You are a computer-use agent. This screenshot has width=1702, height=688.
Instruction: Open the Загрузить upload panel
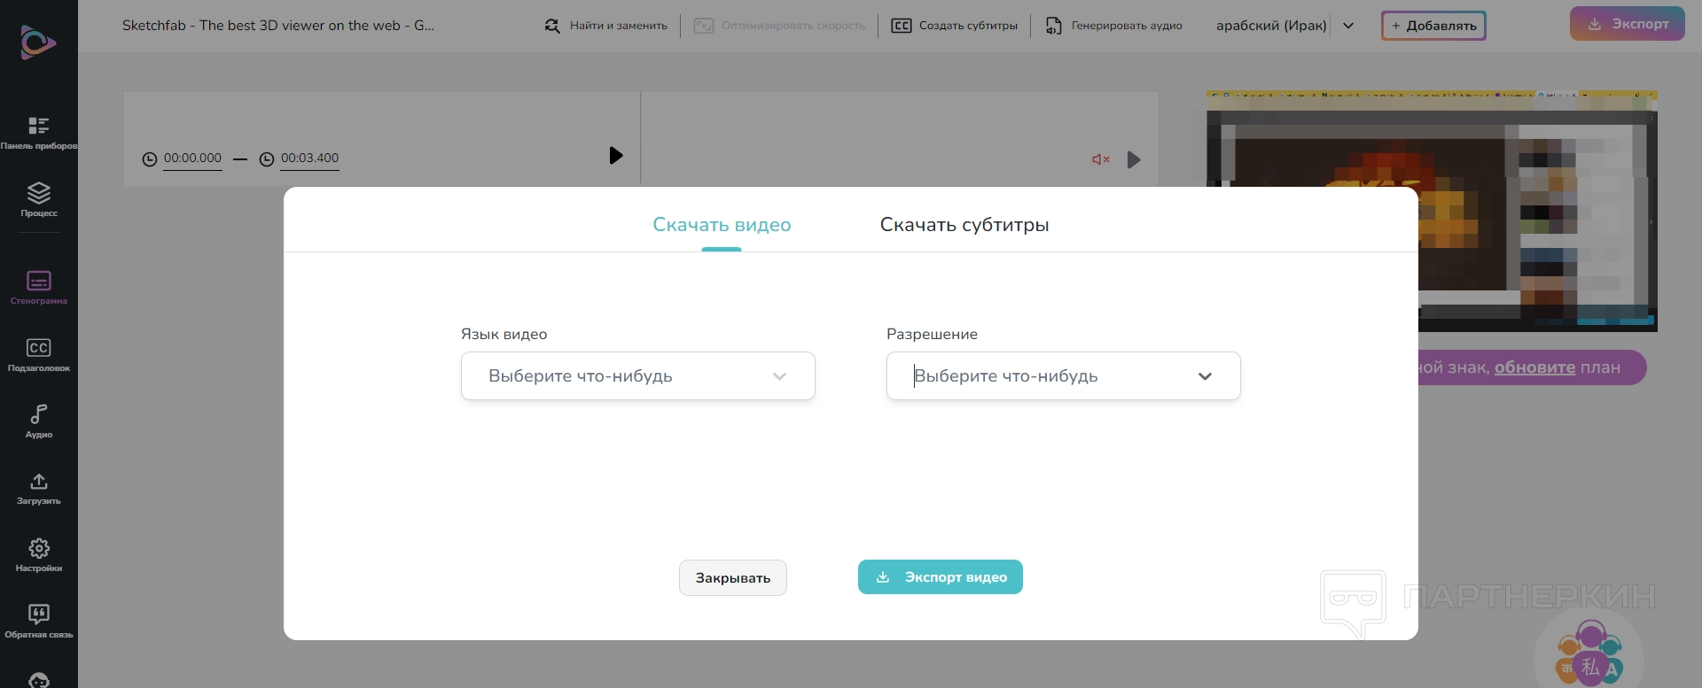[39, 488]
